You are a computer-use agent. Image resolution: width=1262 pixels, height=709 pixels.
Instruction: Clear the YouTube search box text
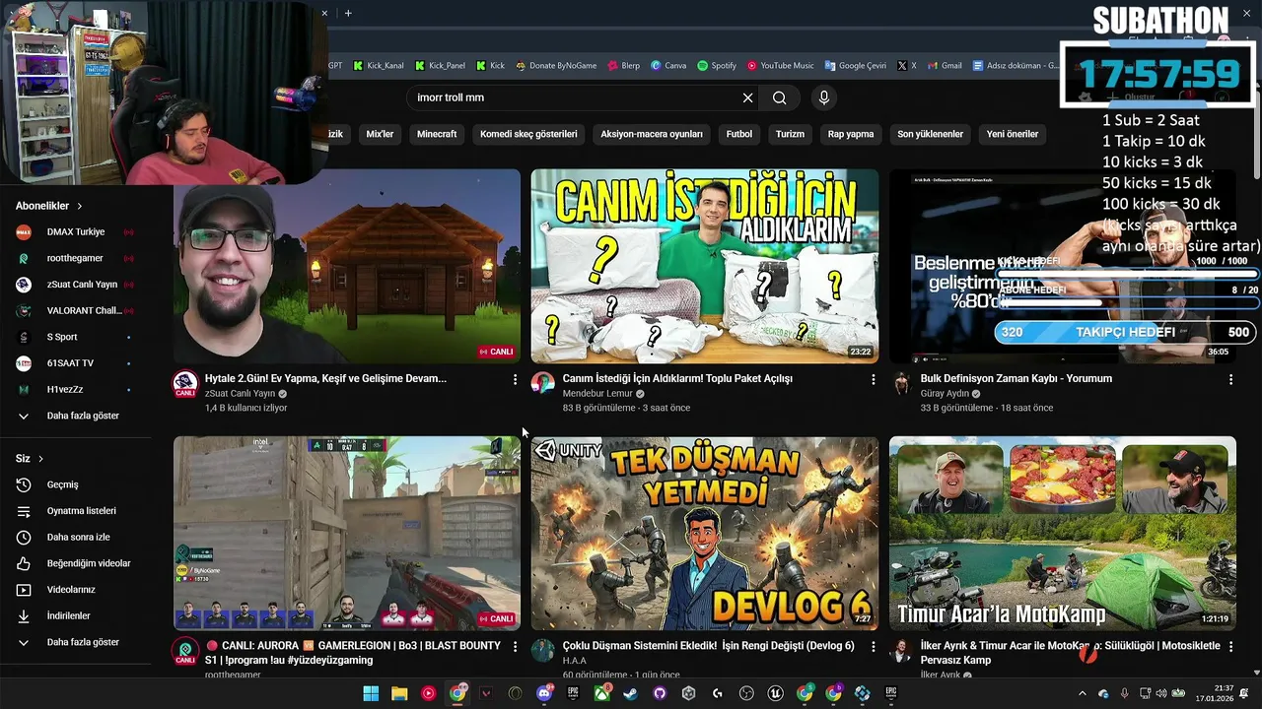(747, 97)
